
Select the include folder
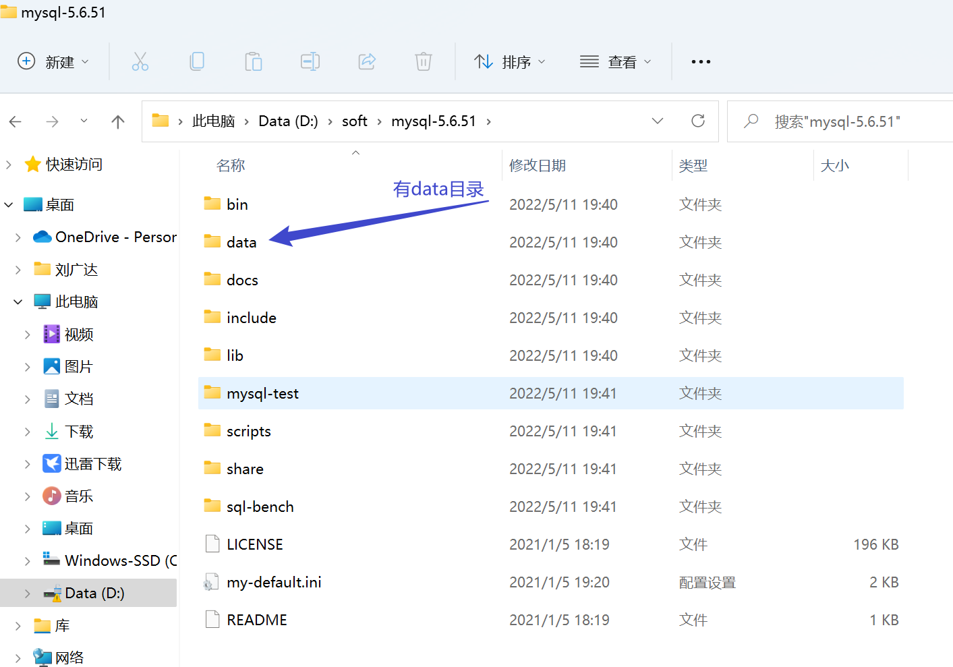[x=551, y=318]
